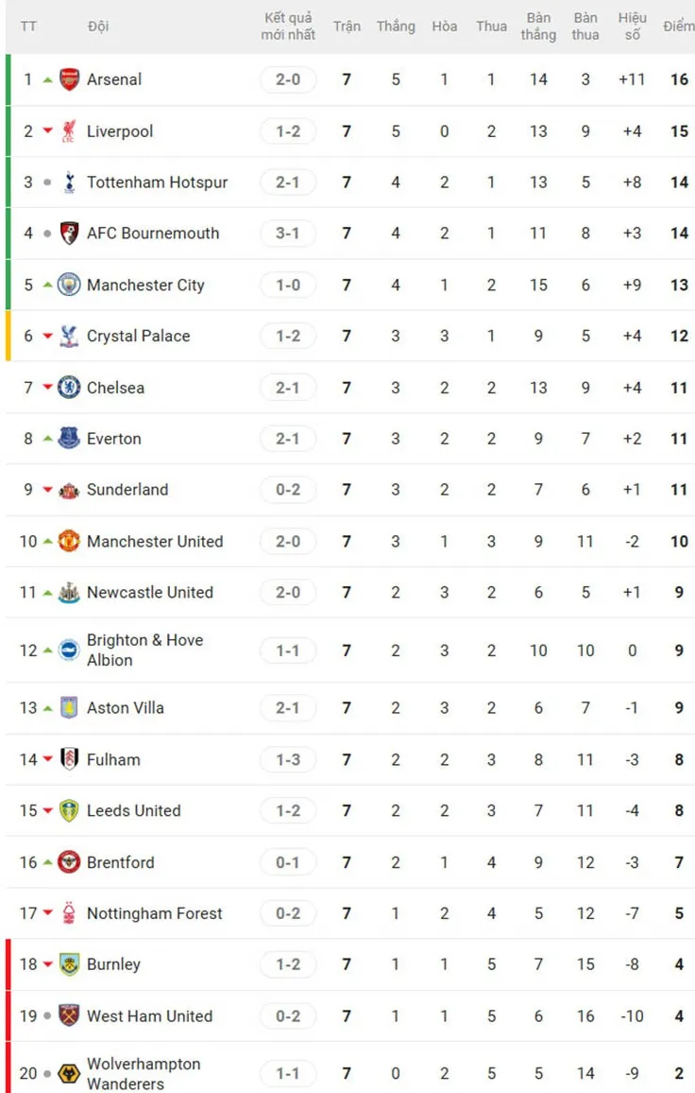Click the Nottingham Forest team name
Viewport: 695px width, 1093px height.
[x=155, y=913]
